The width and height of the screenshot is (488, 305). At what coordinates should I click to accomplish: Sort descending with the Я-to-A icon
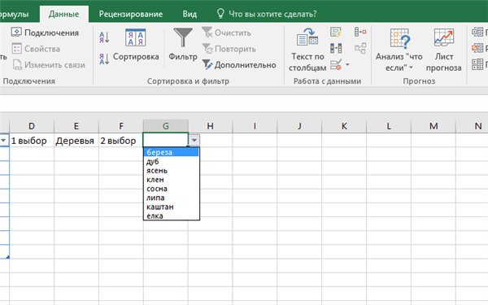(104, 59)
